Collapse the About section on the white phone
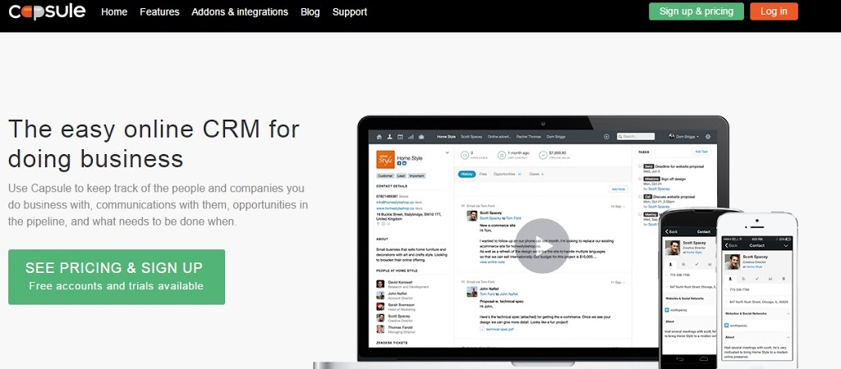 click(788, 337)
